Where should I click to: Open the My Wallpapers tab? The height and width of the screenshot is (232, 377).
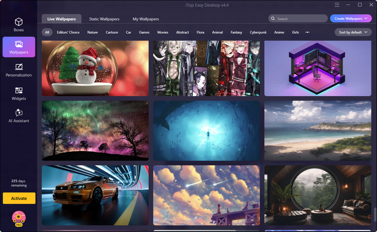pyautogui.click(x=146, y=19)
